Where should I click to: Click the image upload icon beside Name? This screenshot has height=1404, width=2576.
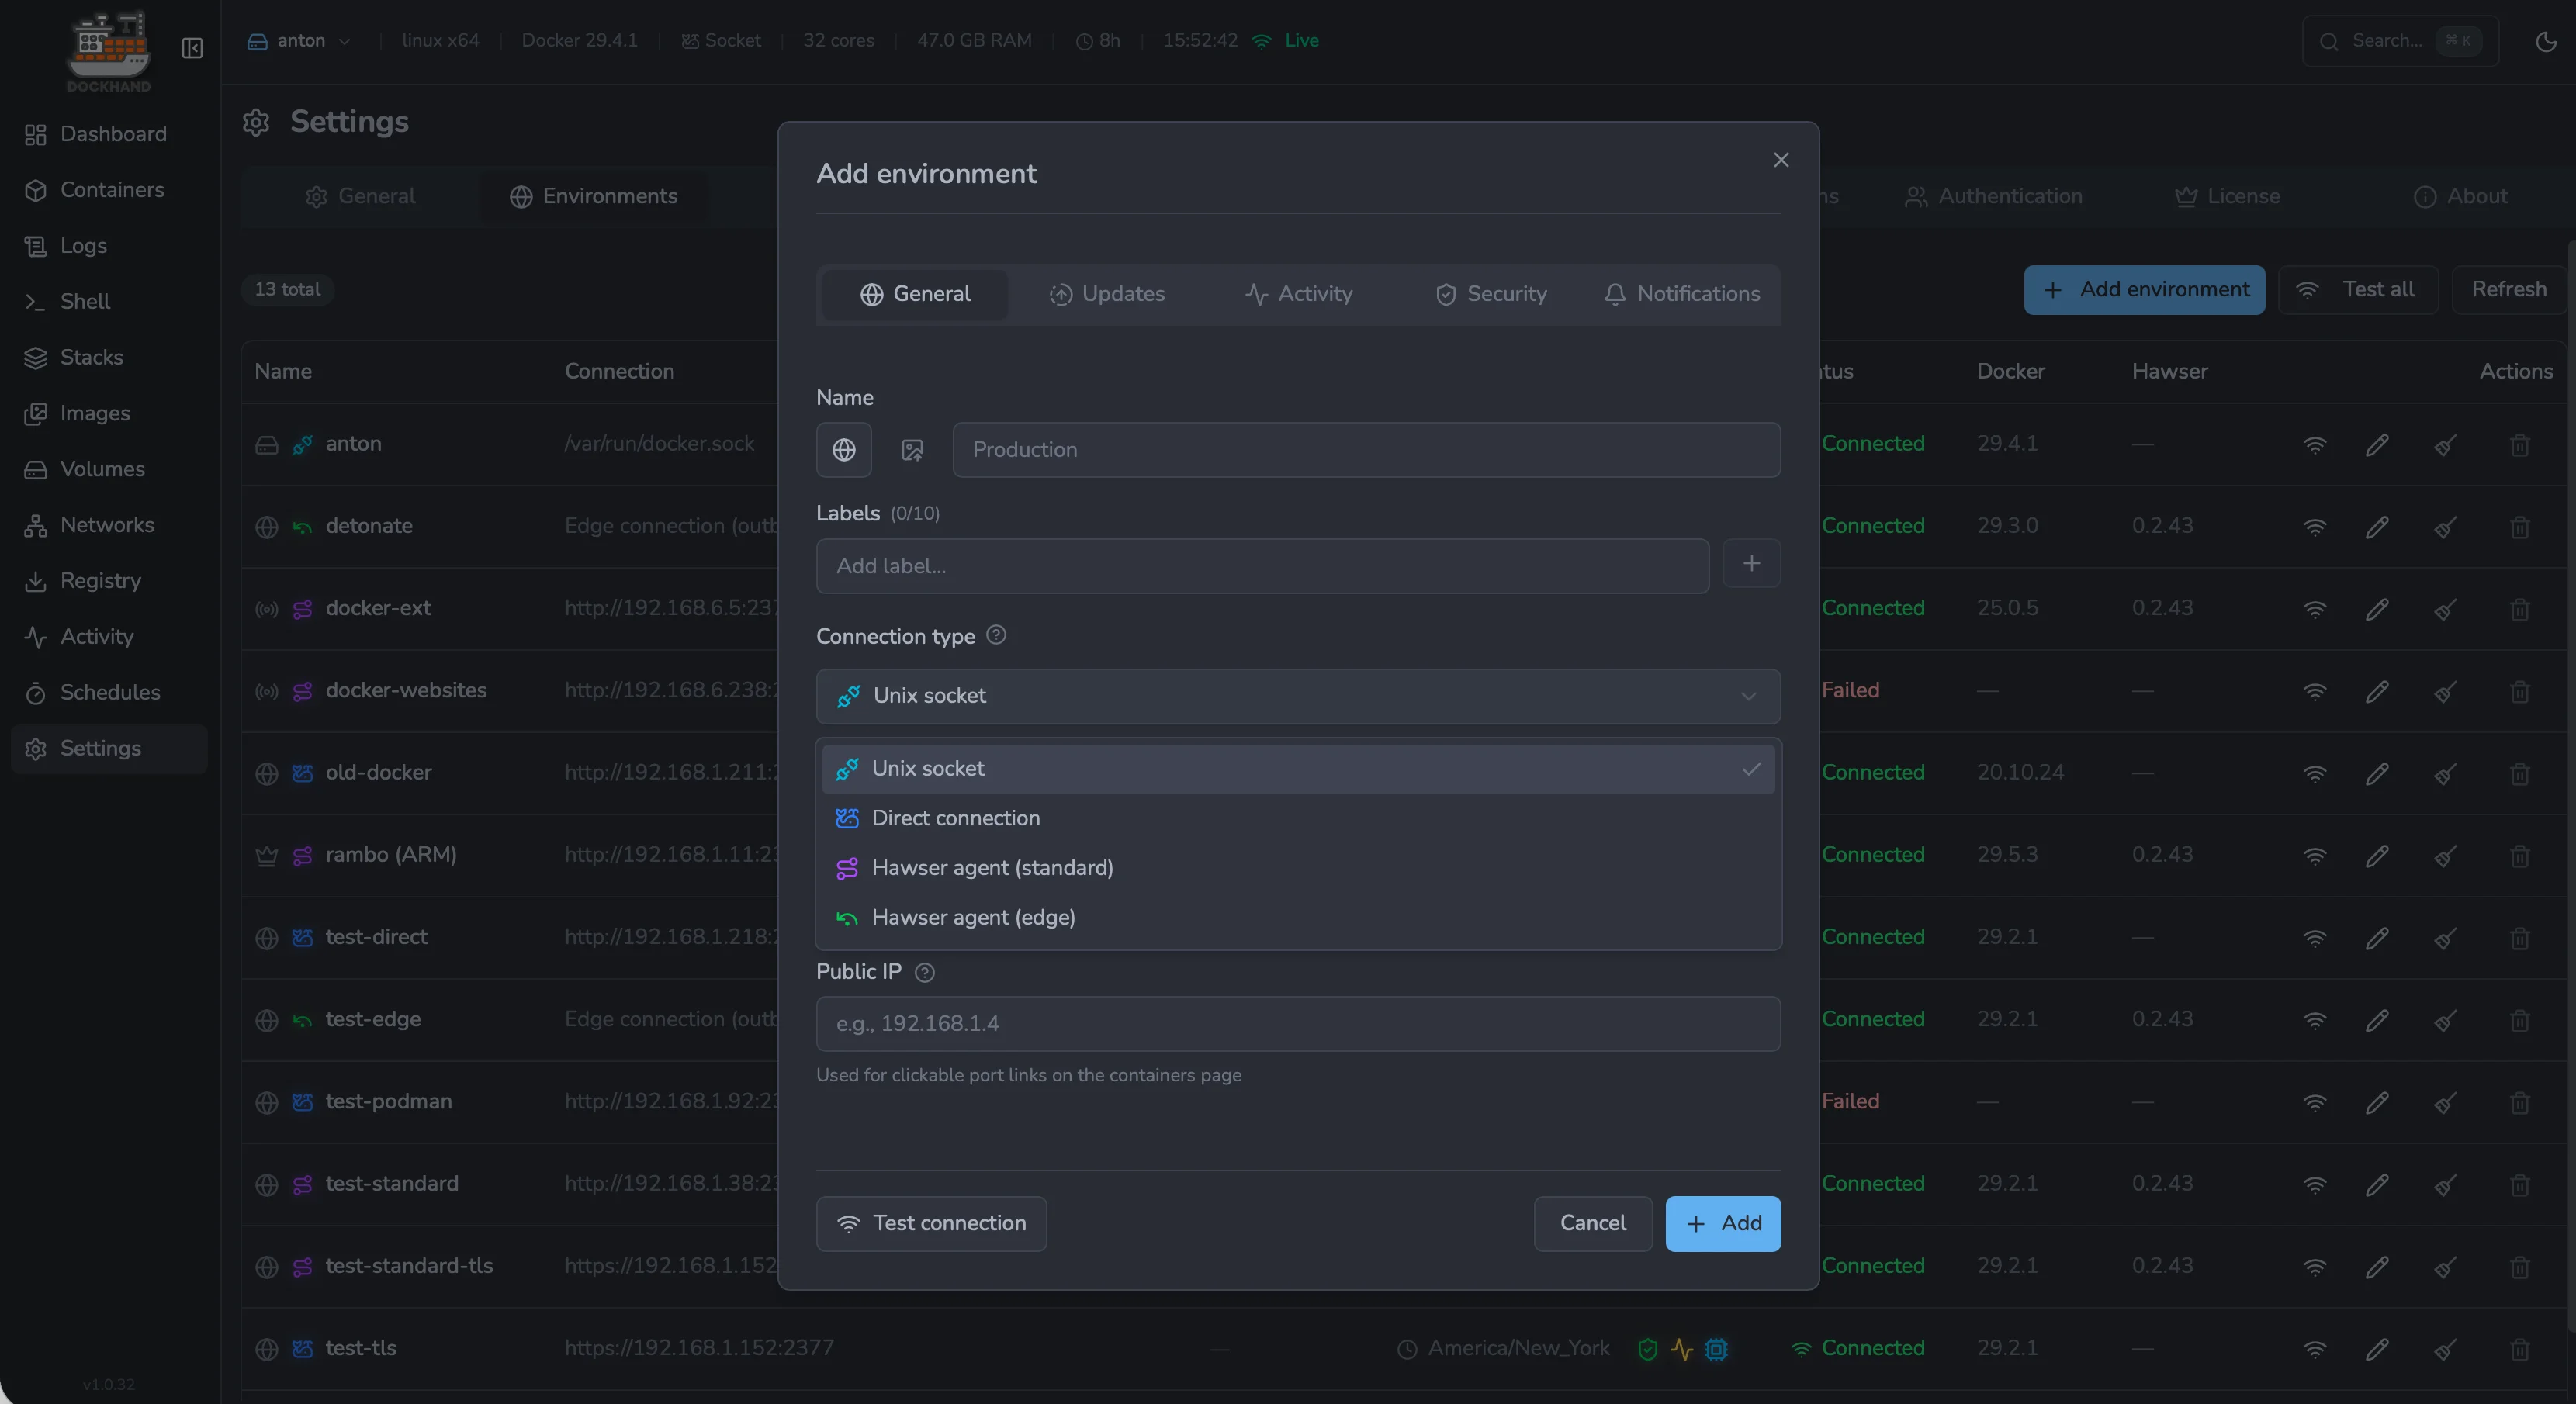point(912,450)
